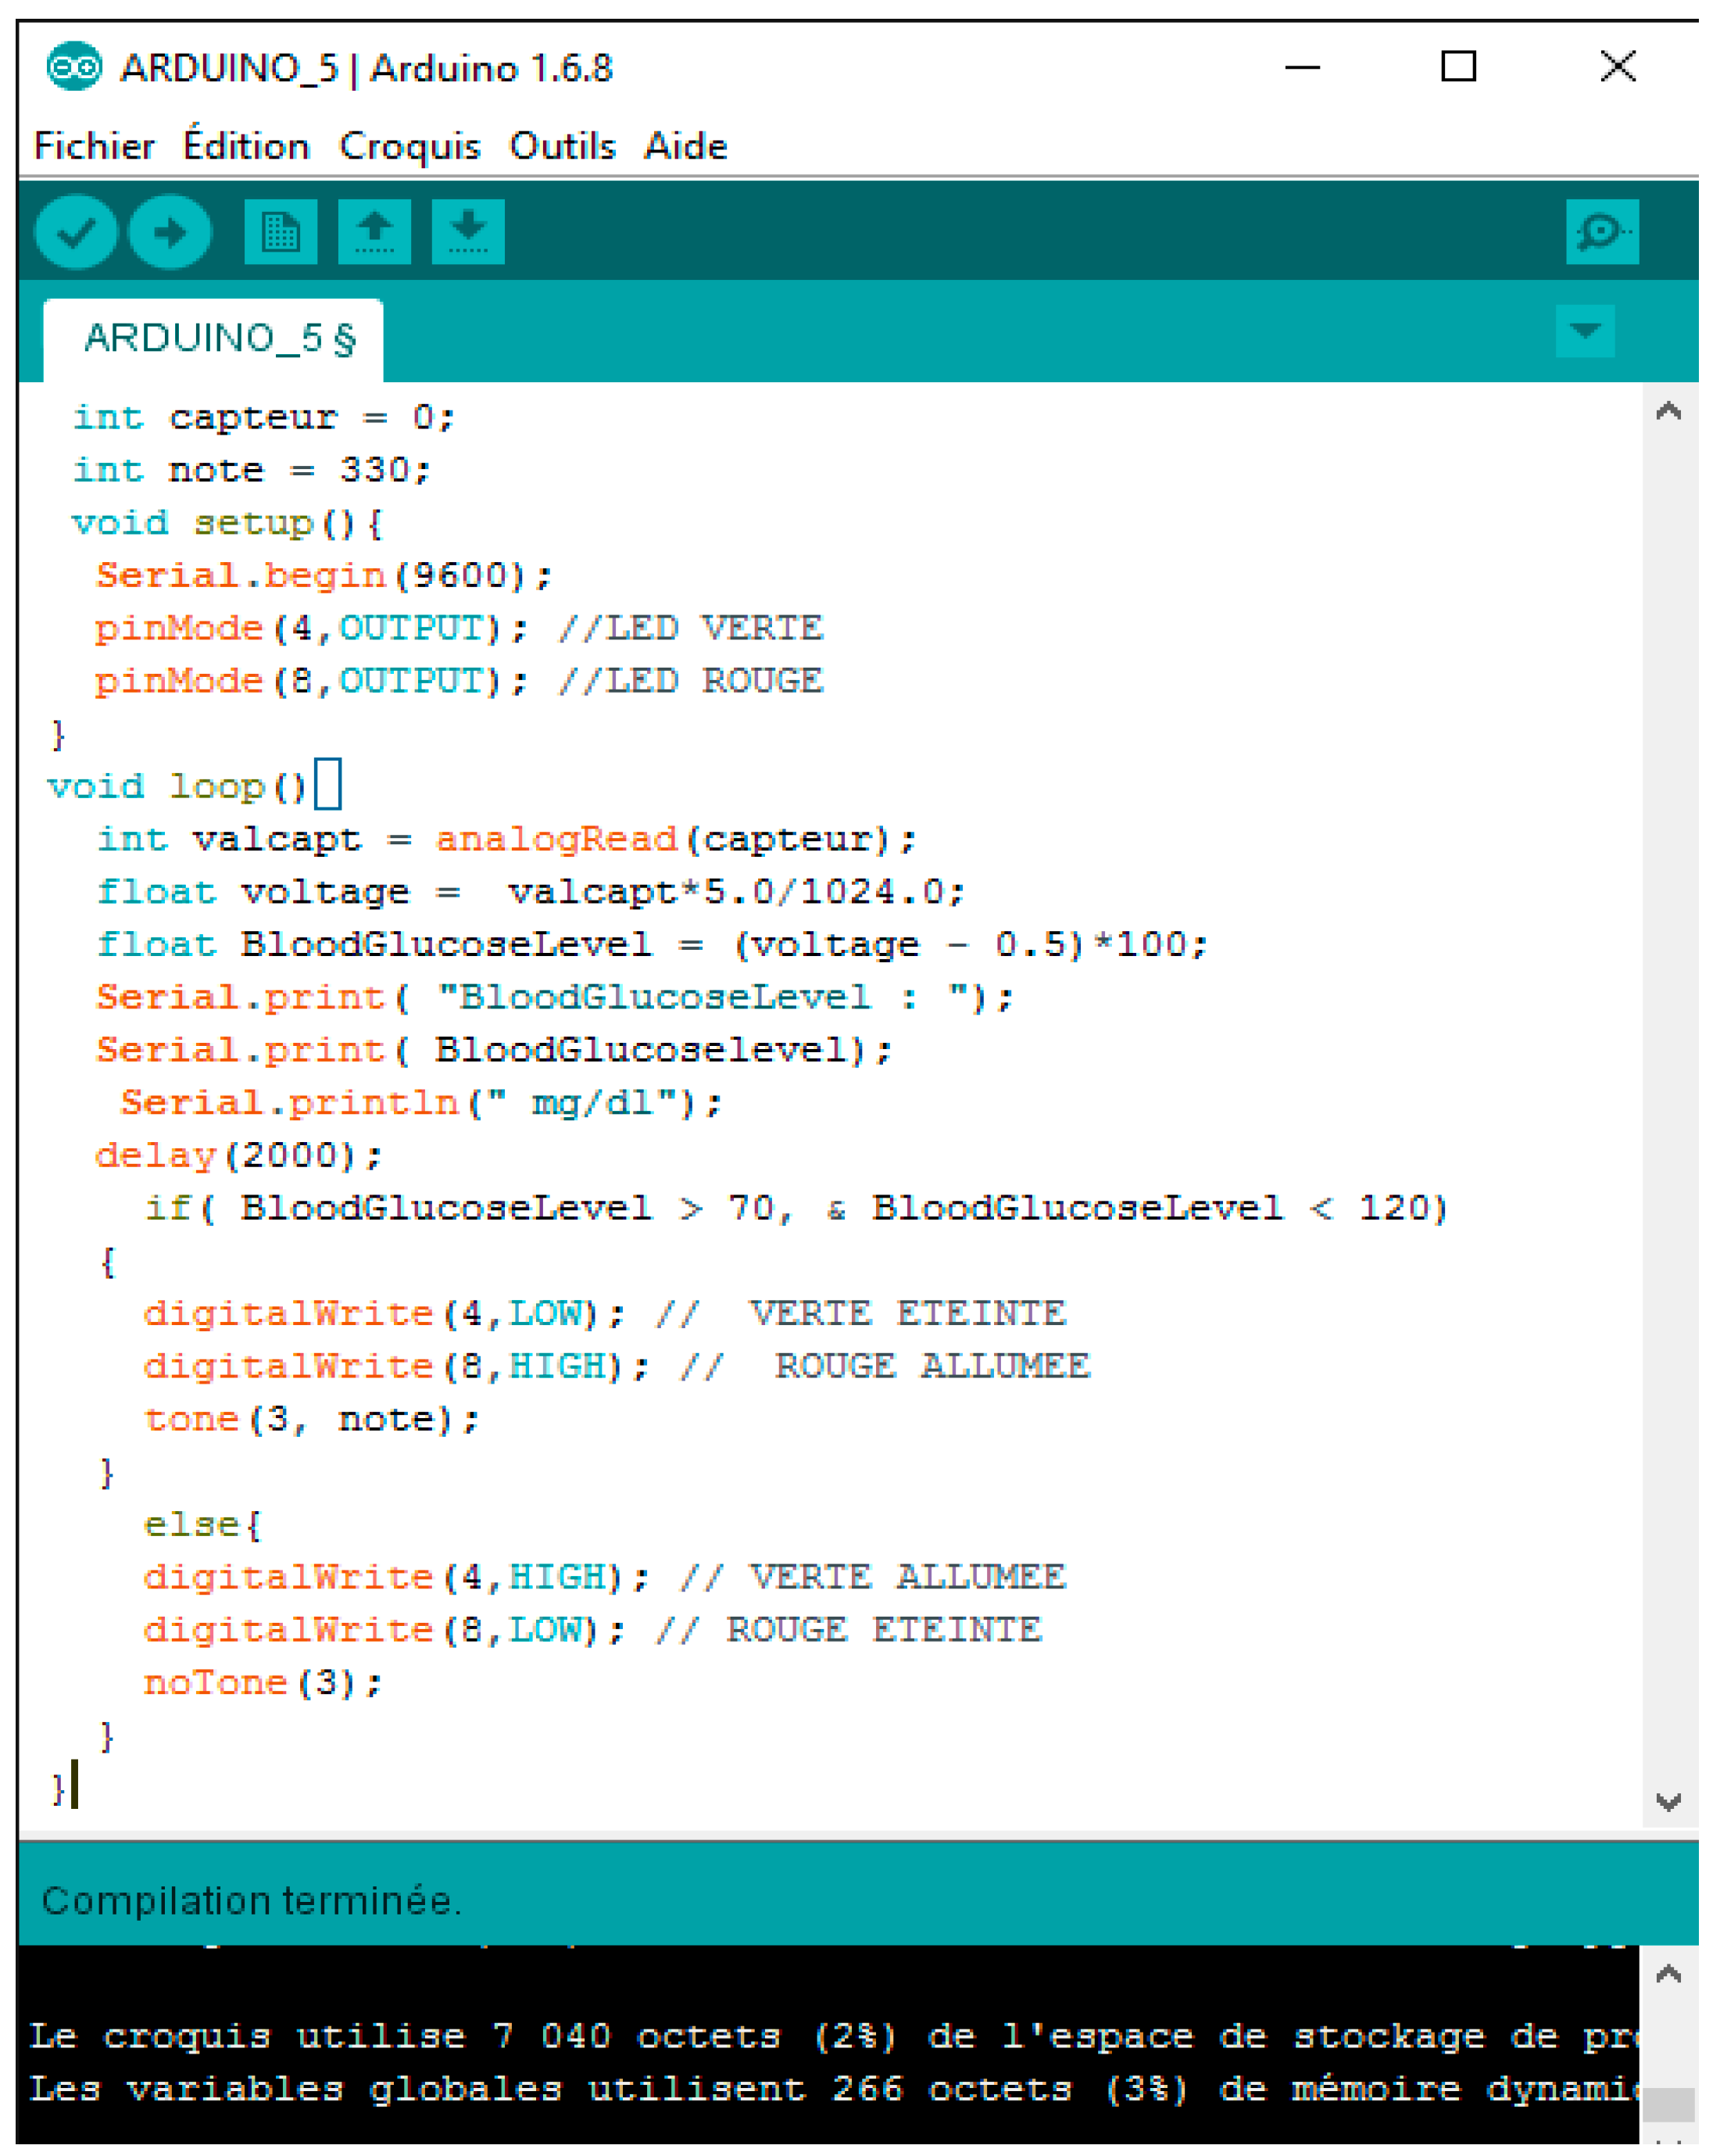Maximize the Arduino window

point(1458,67)
